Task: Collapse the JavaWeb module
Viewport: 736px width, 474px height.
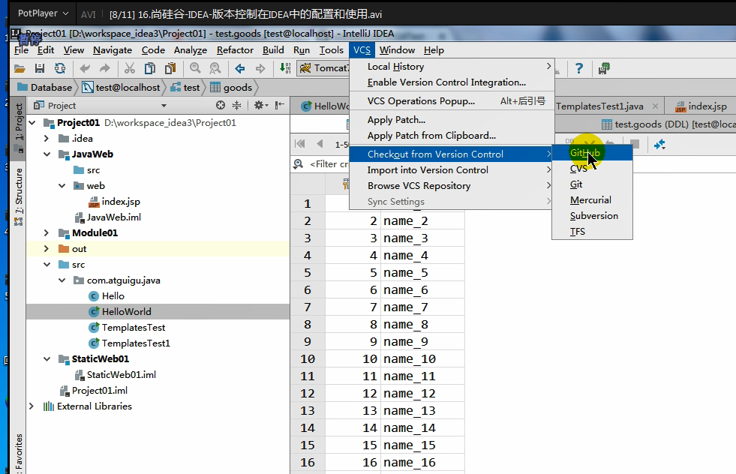Action: tap(47, 154)
